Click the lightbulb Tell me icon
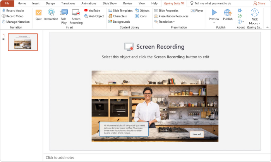 pyautogui.click(x=192, y=3)
